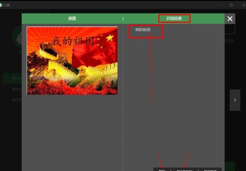Close the recognition result dialog with X
This screenshot has height=171, width=246.
point(230,18)
